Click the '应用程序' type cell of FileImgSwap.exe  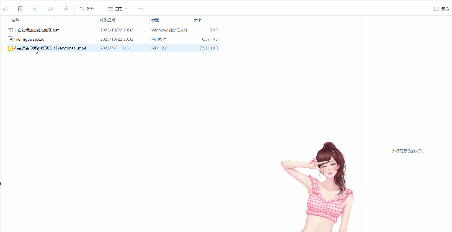pos(159,39)
